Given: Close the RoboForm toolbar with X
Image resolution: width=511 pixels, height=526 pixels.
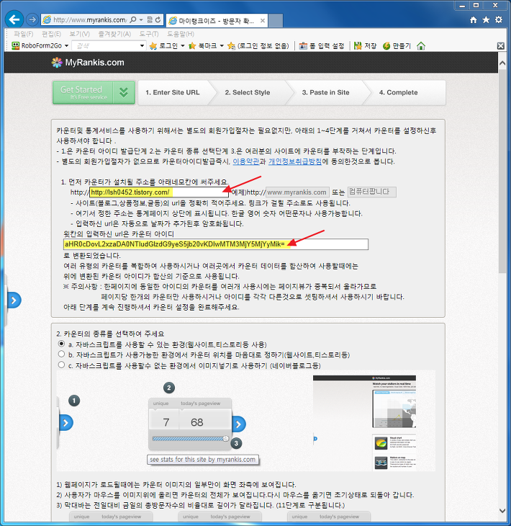Looking at the screenshot, I should (501, 46).
